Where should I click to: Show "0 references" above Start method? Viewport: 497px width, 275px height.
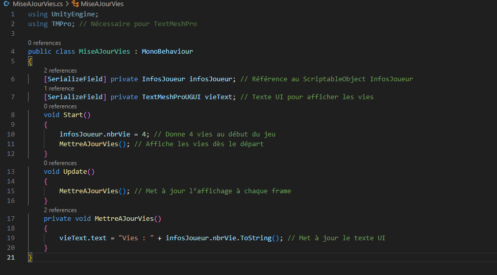[x=60, y=106]
